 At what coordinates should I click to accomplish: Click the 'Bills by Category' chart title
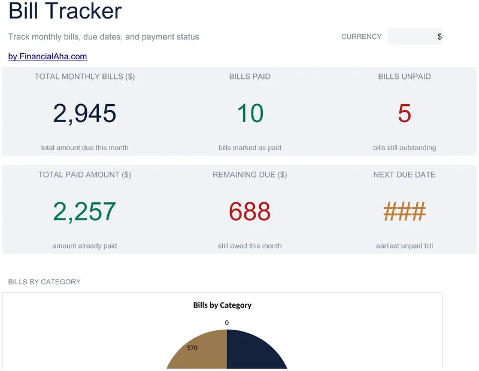click(x=222, y=305)
